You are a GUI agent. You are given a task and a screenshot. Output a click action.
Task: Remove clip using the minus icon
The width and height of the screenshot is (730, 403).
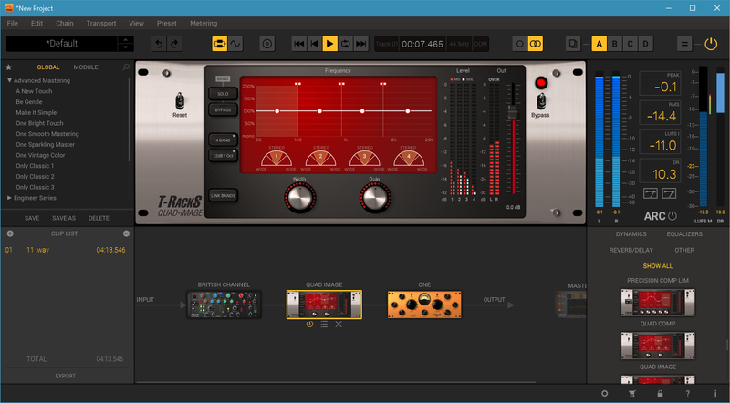(126, 233)
